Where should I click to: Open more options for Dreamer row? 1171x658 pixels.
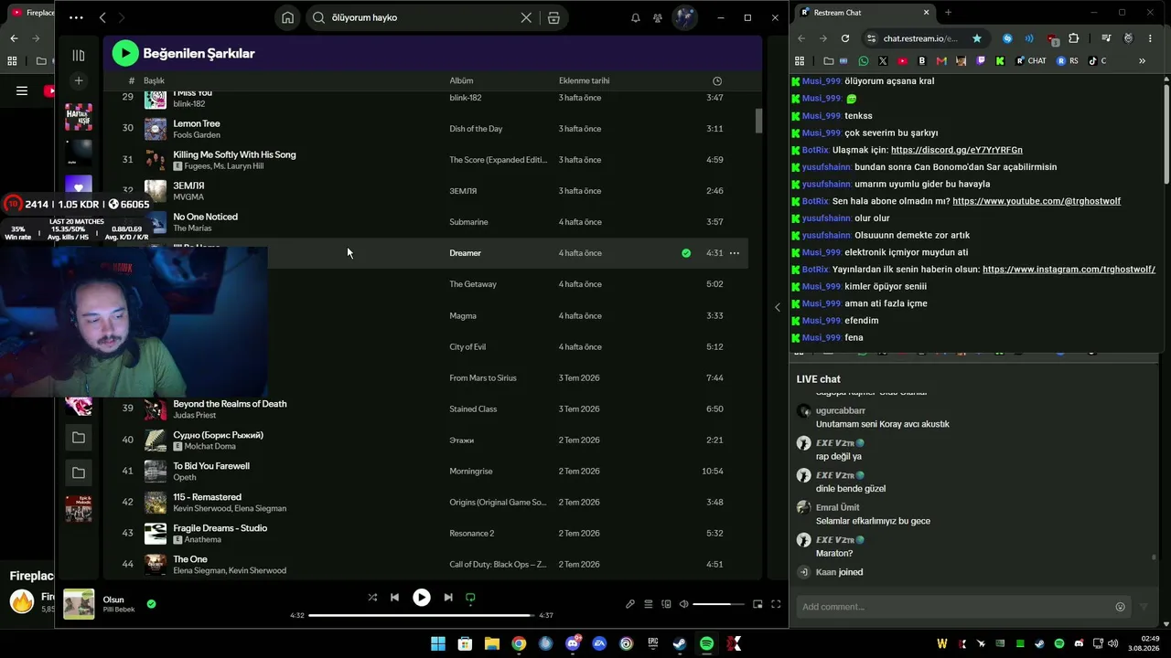[x=734, y=253]
